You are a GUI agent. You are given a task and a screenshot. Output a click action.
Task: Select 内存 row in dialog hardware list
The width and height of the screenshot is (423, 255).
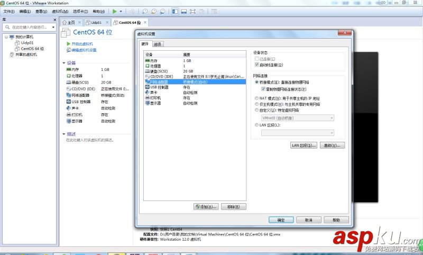[195, 61]
